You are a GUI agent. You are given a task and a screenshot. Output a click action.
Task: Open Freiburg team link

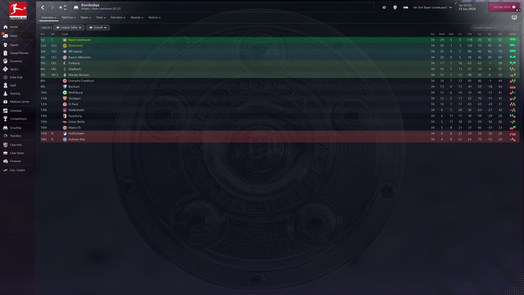pyautogui.click(x=74, y=63)
